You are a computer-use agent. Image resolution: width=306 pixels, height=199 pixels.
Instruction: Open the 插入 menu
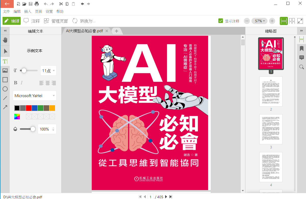coord(28,11)
